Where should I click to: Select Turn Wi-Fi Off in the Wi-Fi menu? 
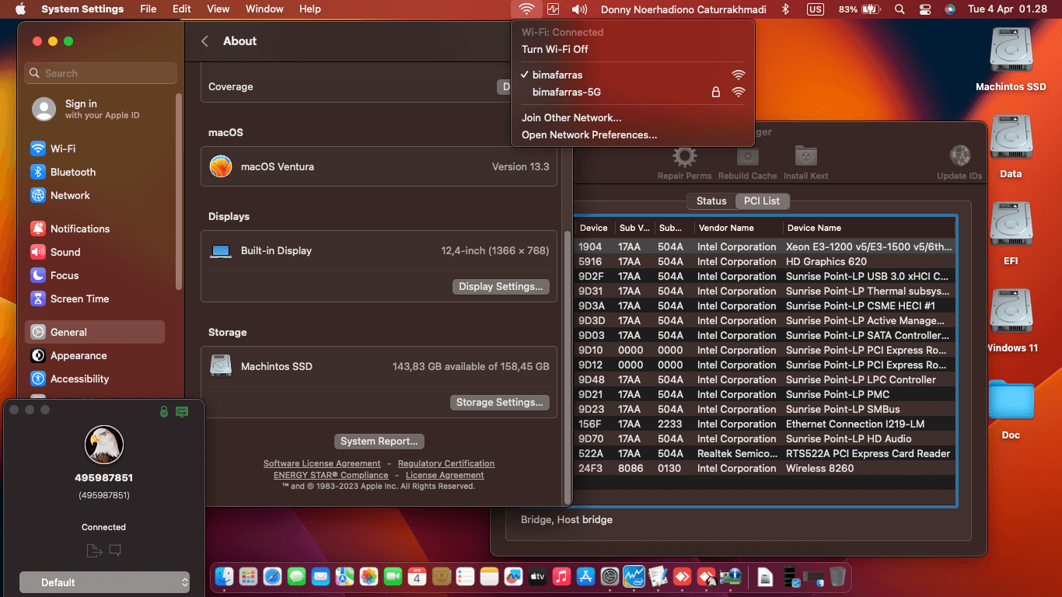click(x=554, y=49)
